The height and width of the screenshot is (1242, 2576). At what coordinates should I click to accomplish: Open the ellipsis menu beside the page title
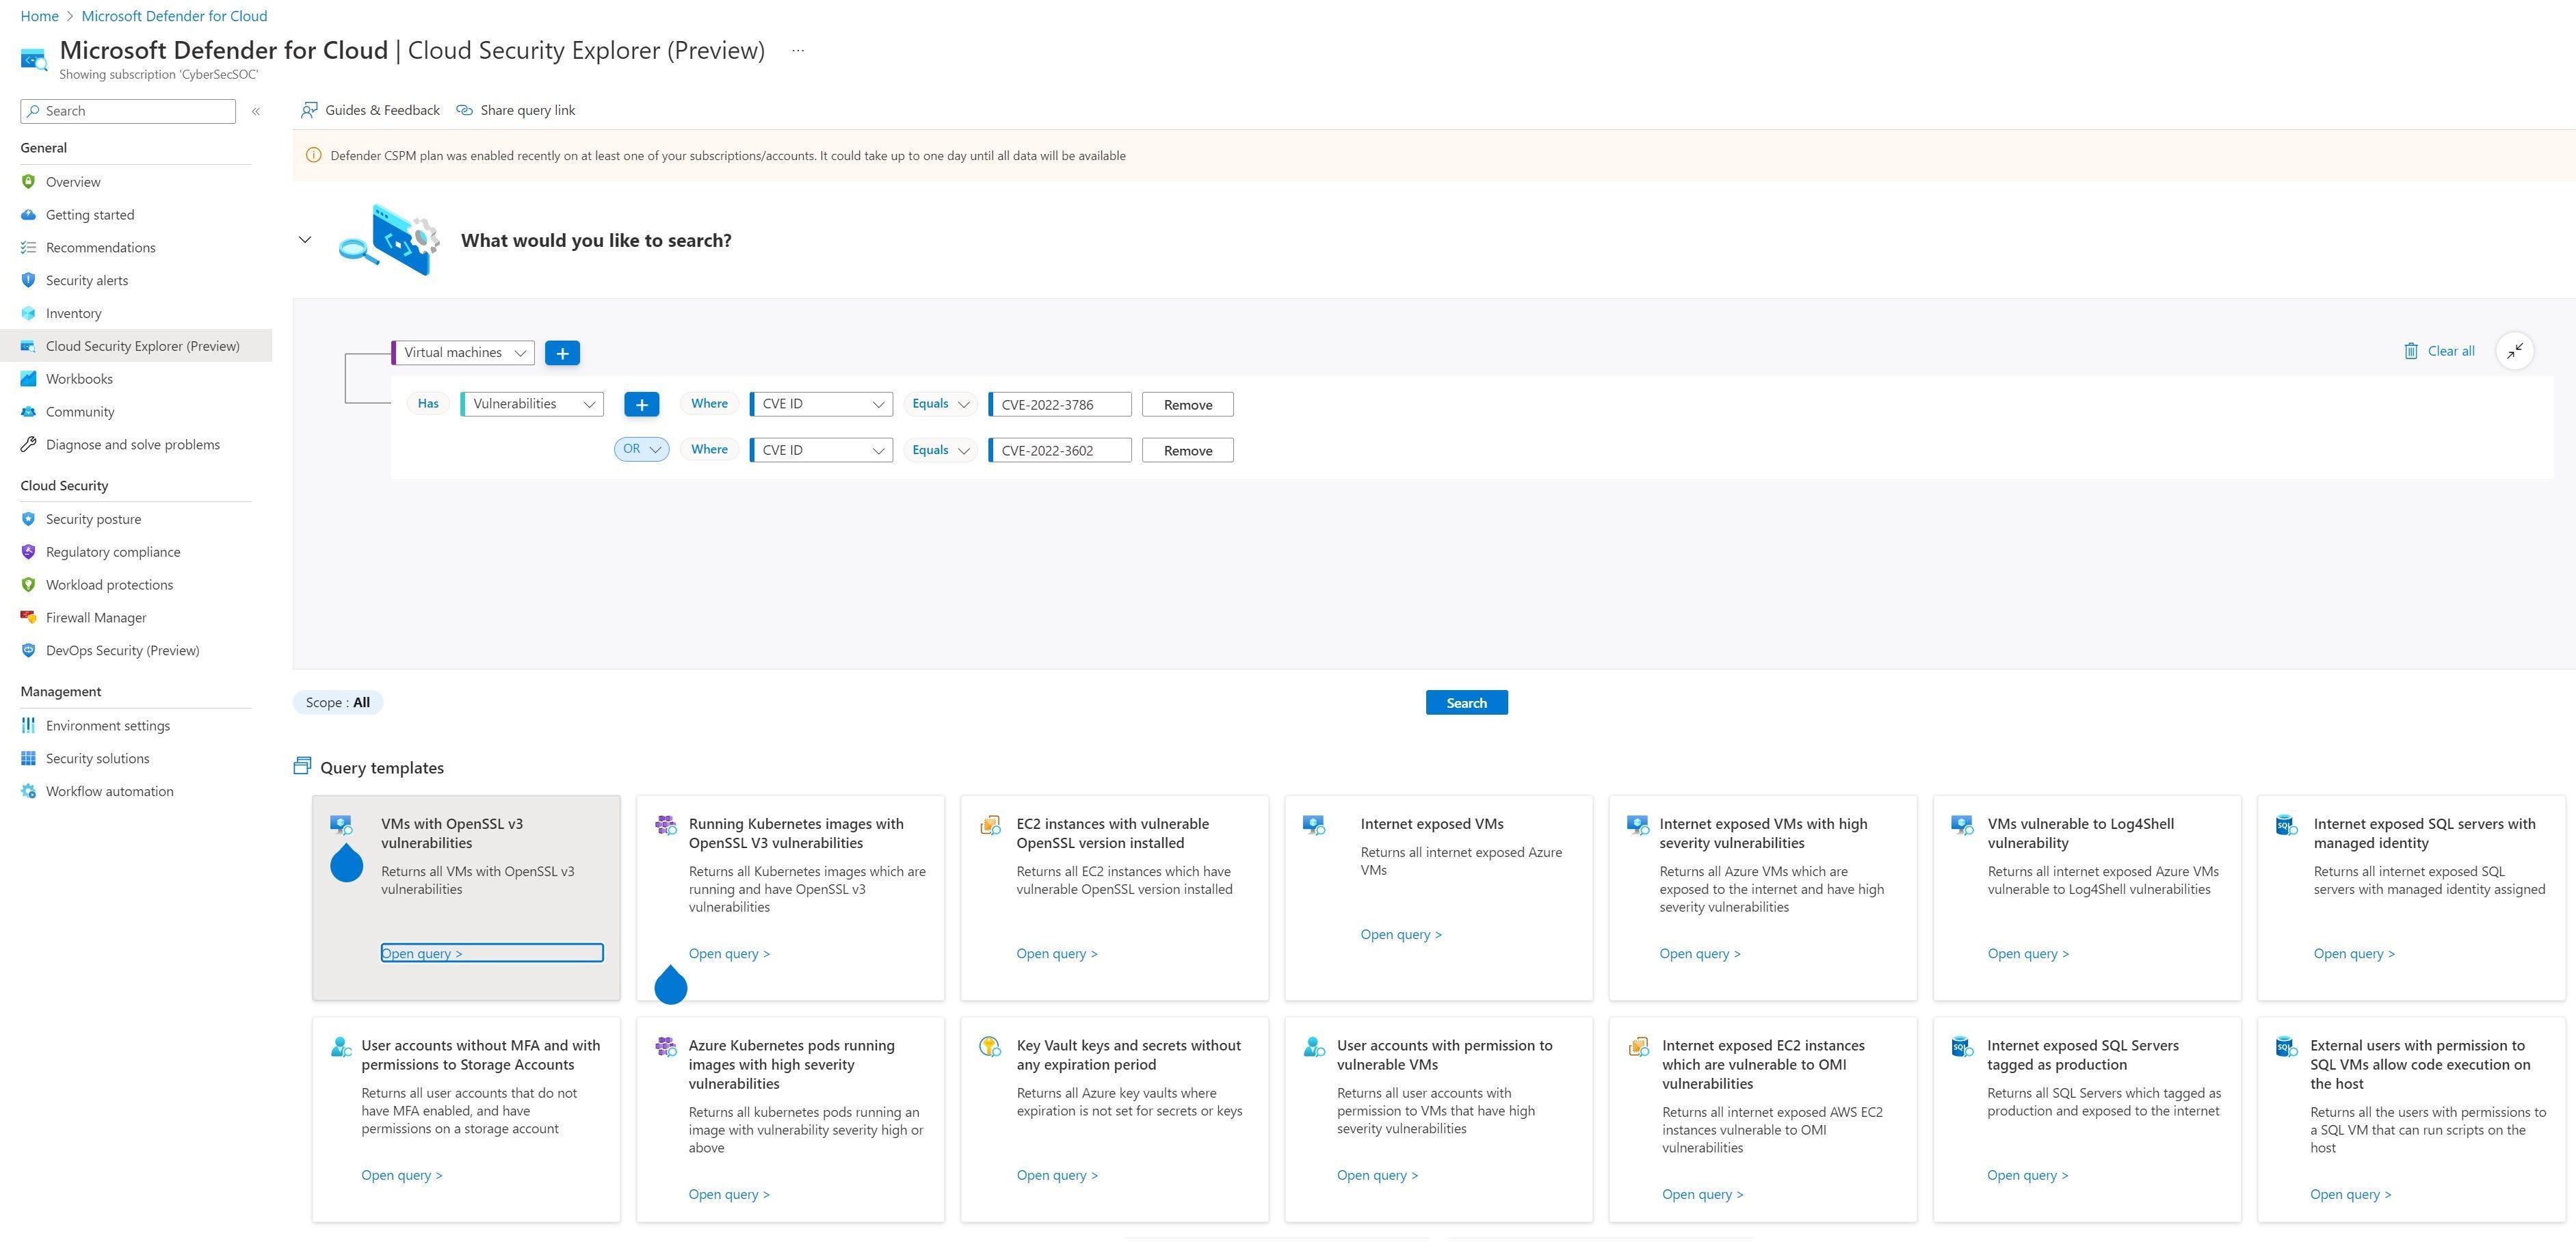pyautogui.click(x=797, y=50)
